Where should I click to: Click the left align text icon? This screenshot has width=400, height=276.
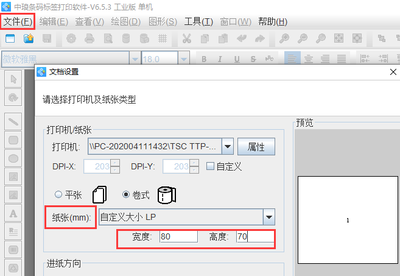tap(293, 59)
